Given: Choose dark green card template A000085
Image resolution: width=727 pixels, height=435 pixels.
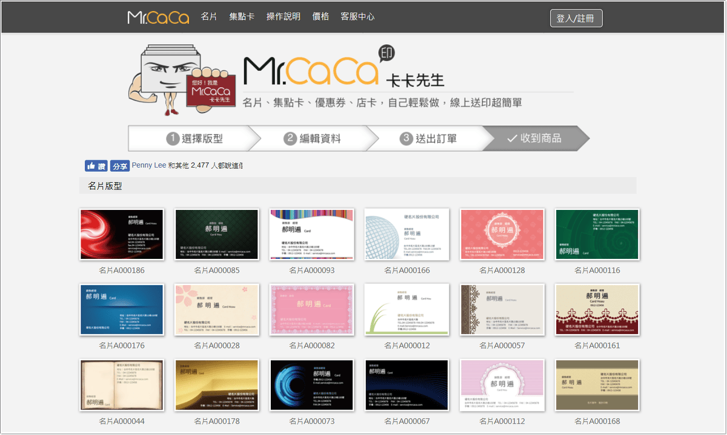Looking at the screenshot, I should [217, 234].
